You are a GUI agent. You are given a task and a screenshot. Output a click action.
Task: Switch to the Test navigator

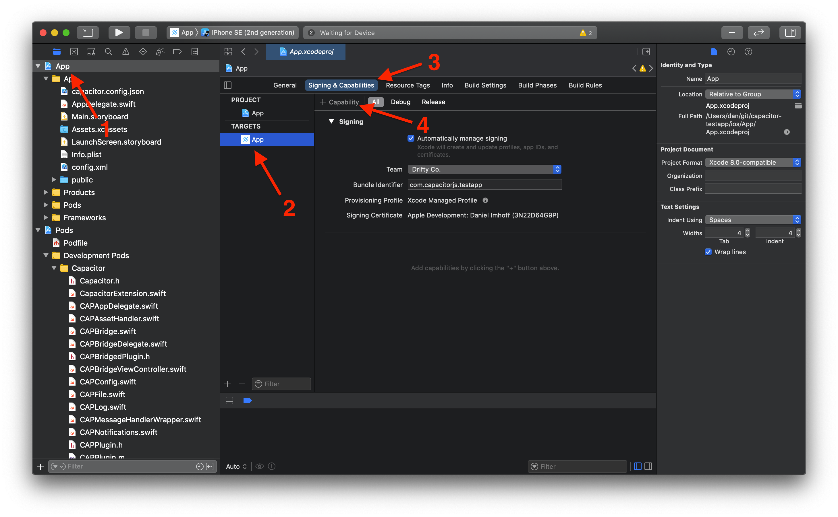pyautogui.click(x=143, y=51)
